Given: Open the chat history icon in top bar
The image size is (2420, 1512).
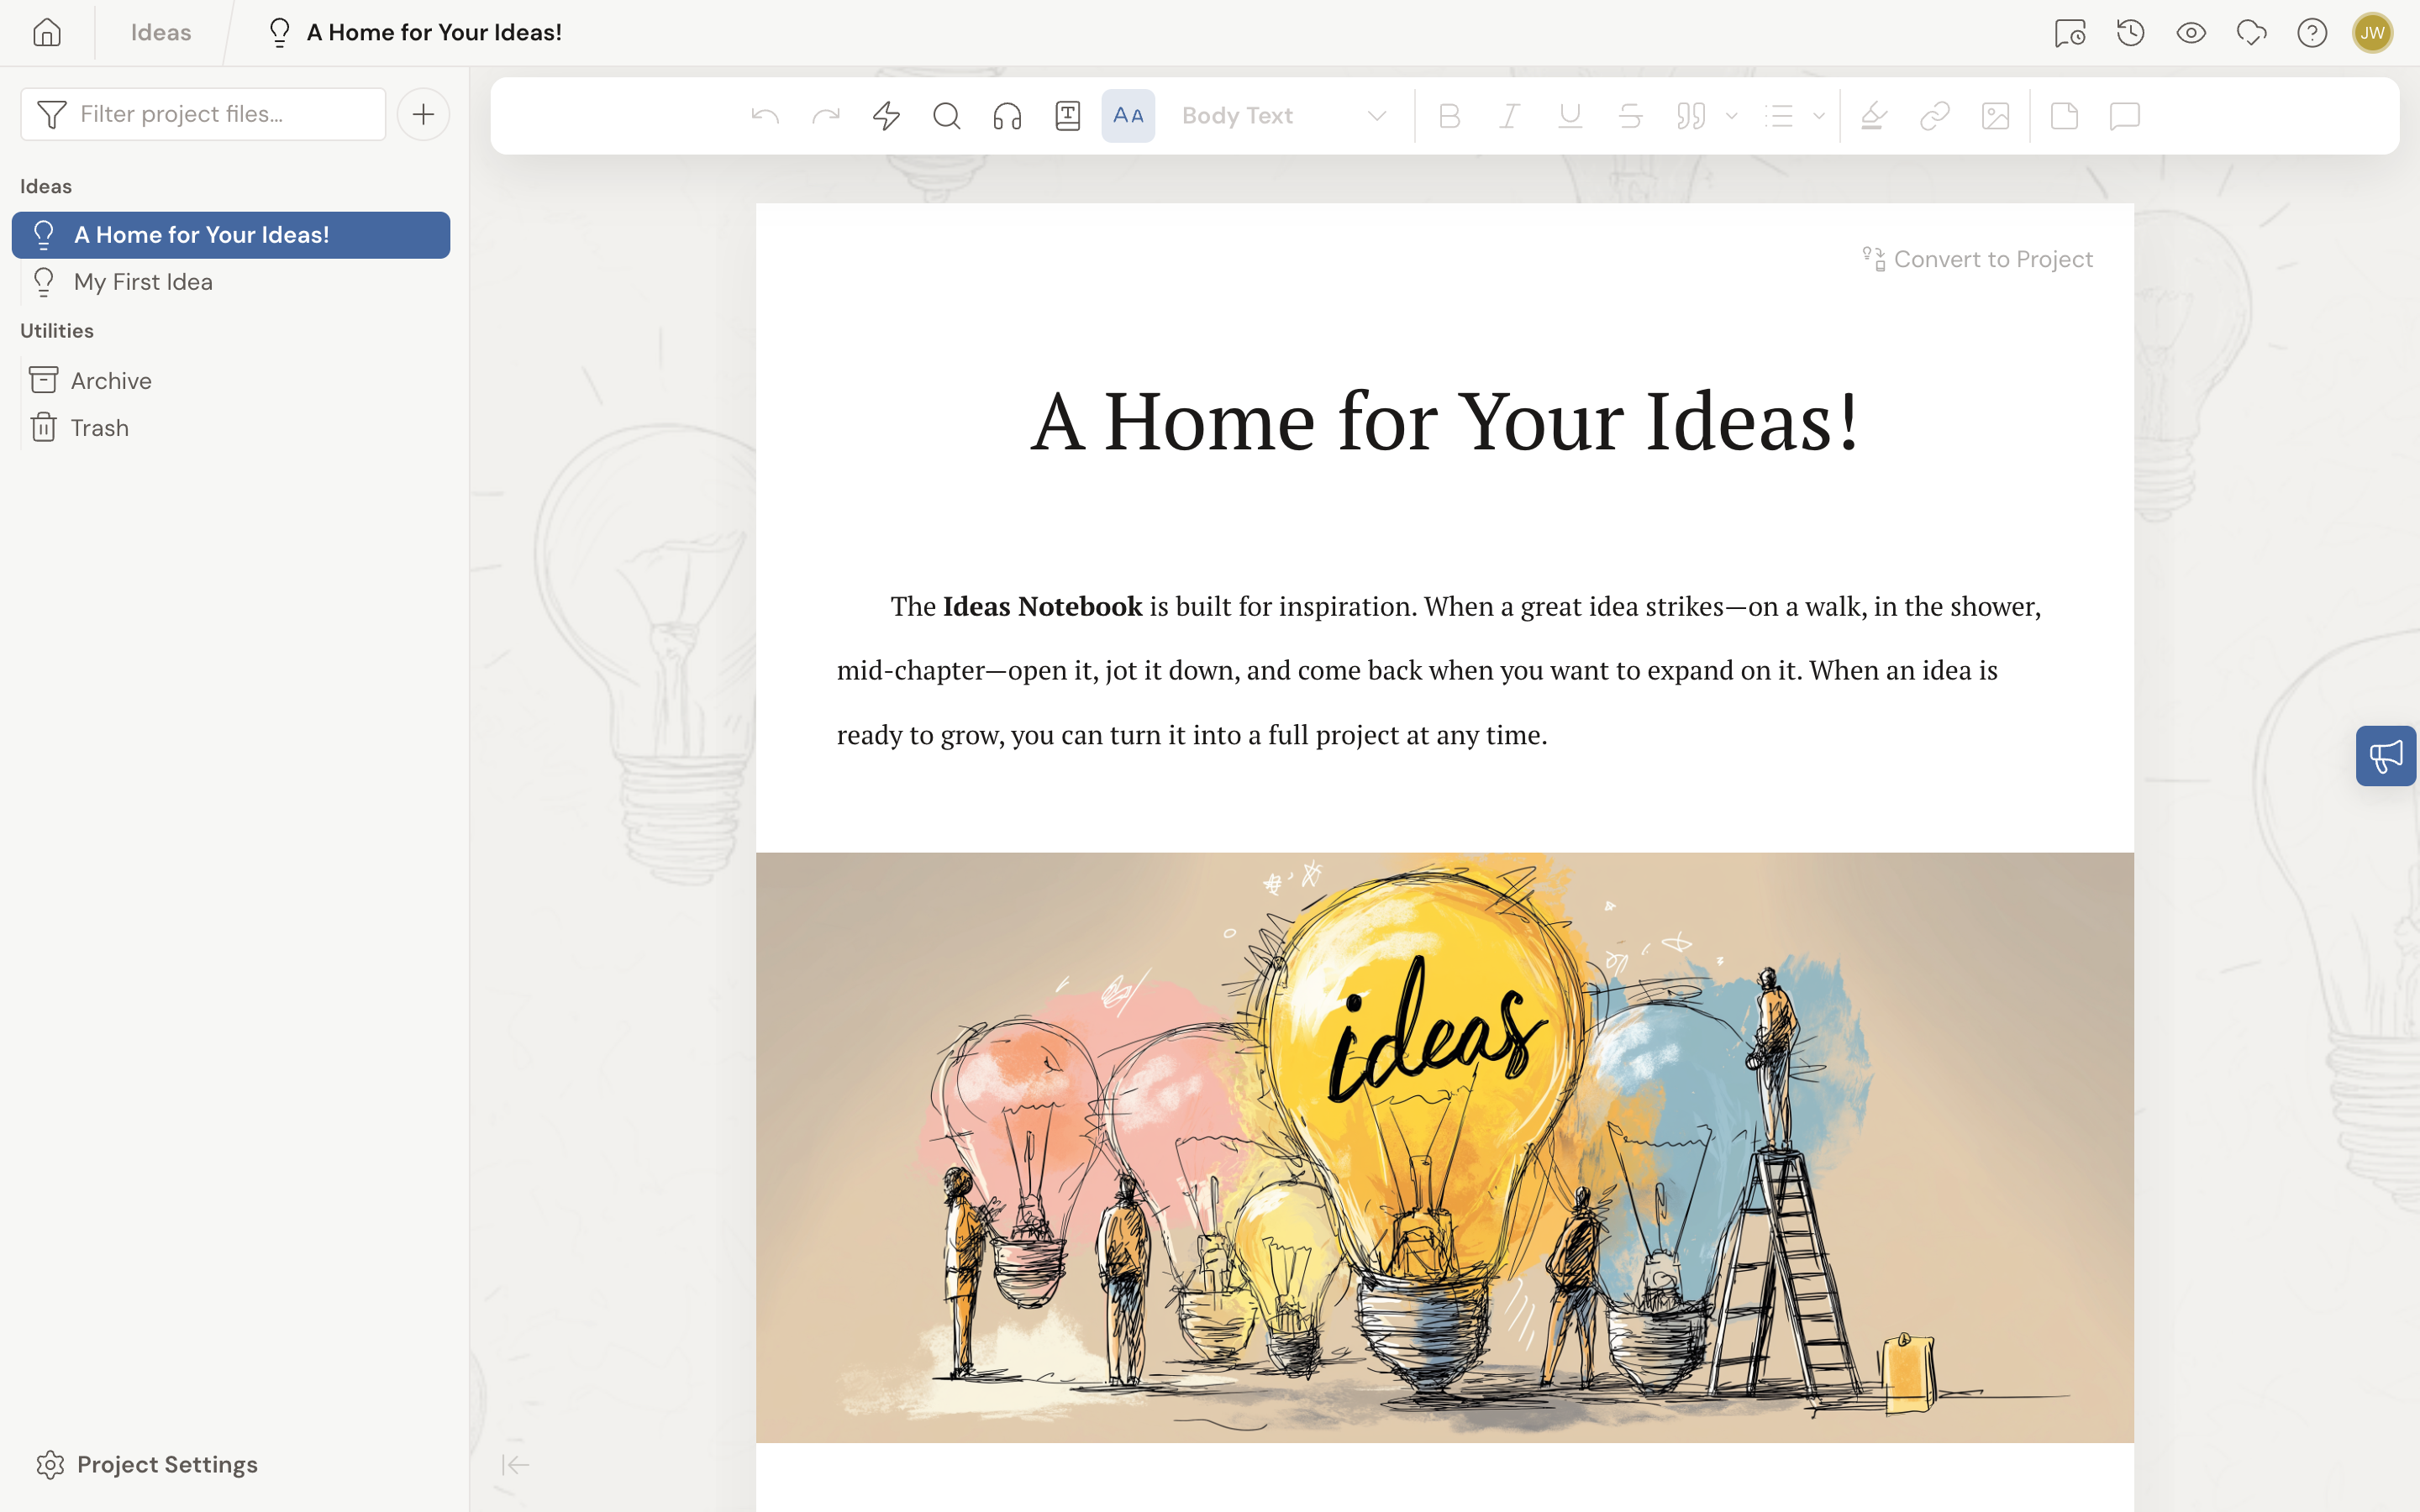Looking at the screenshot, I should click(x=2069, y=33).
